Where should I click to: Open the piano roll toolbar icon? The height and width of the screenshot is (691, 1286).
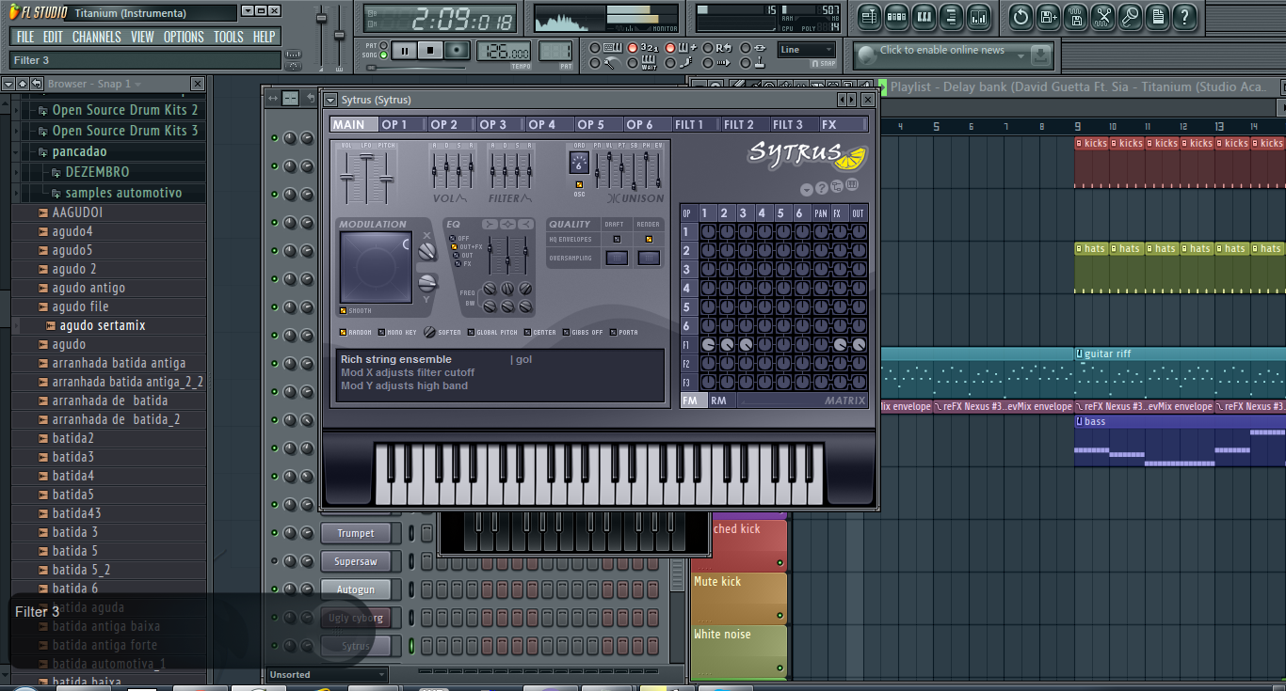[924, 16]
